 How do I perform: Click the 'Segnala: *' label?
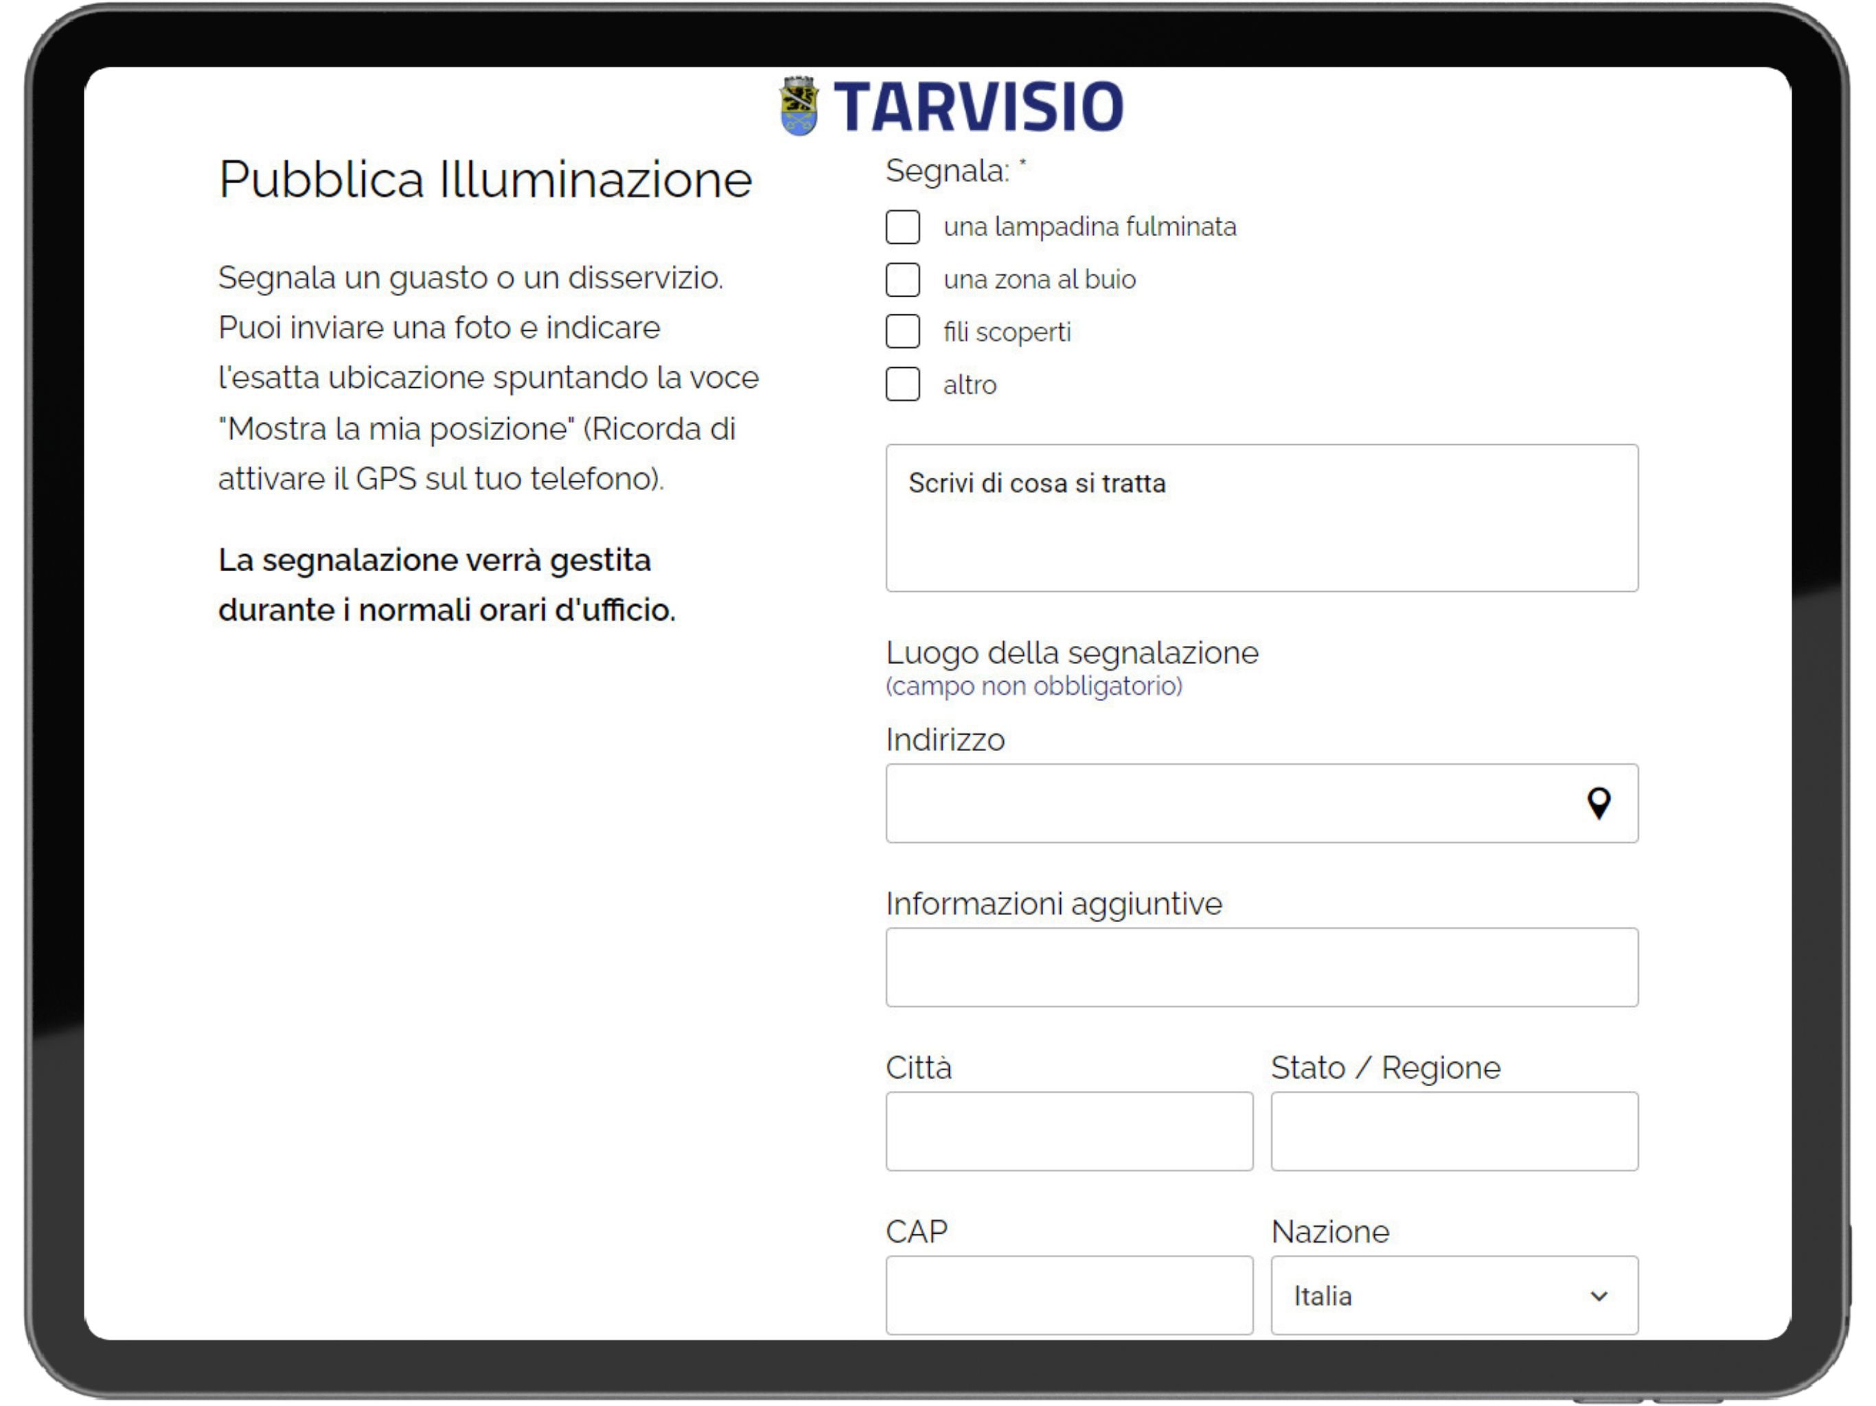(x=956, y=172)
